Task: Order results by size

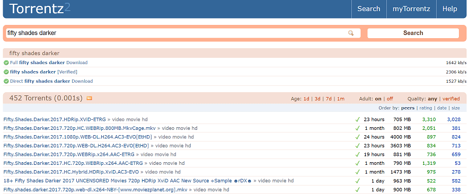Action: pos(456,108)
